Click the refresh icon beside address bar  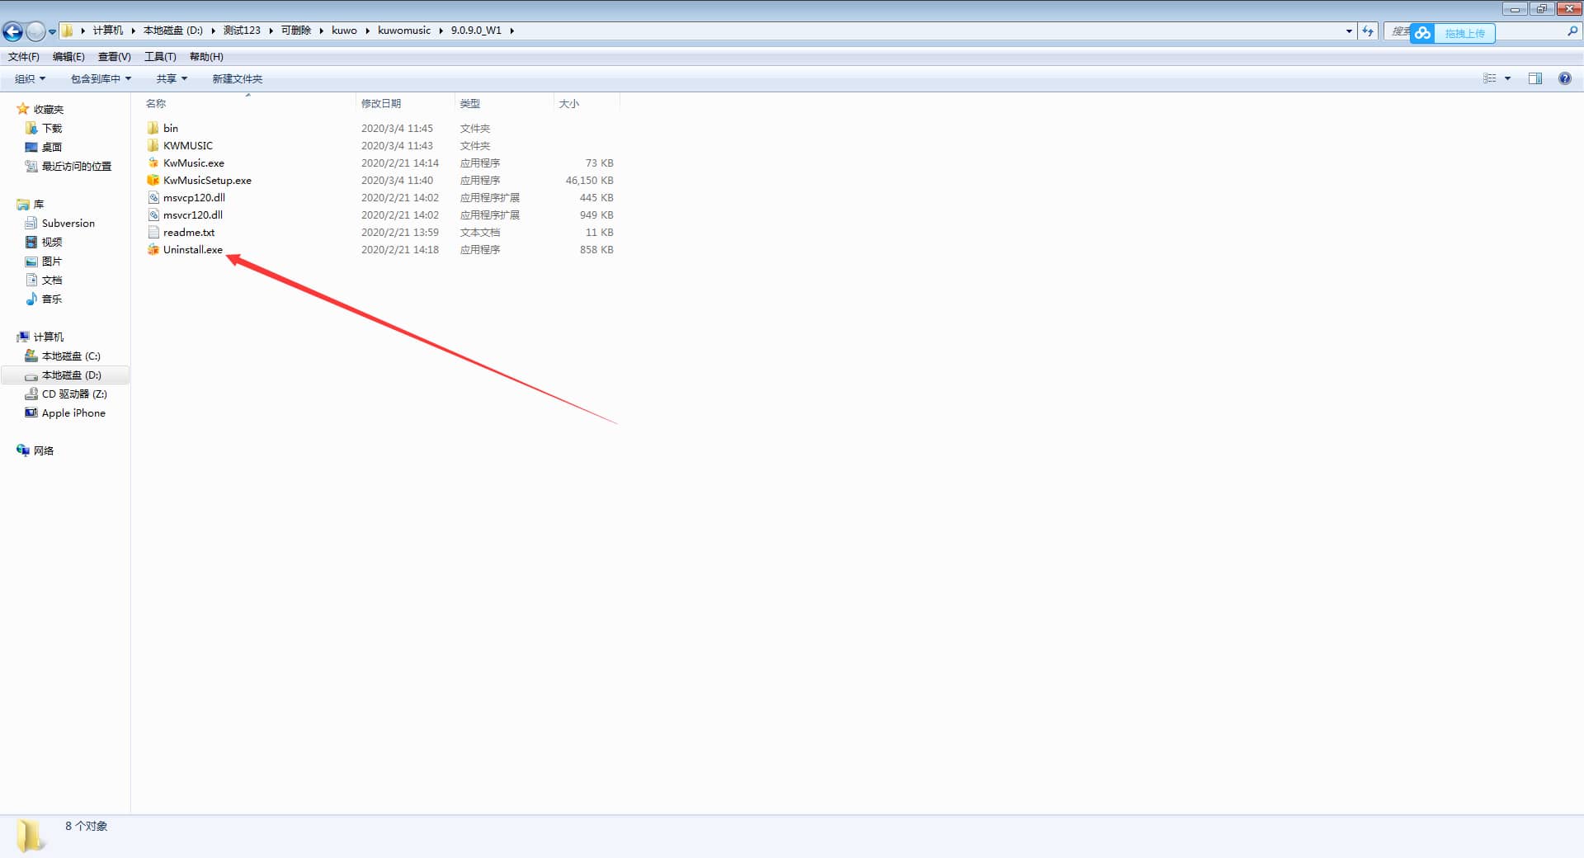pyautogui.click(x=1368, y=31)
